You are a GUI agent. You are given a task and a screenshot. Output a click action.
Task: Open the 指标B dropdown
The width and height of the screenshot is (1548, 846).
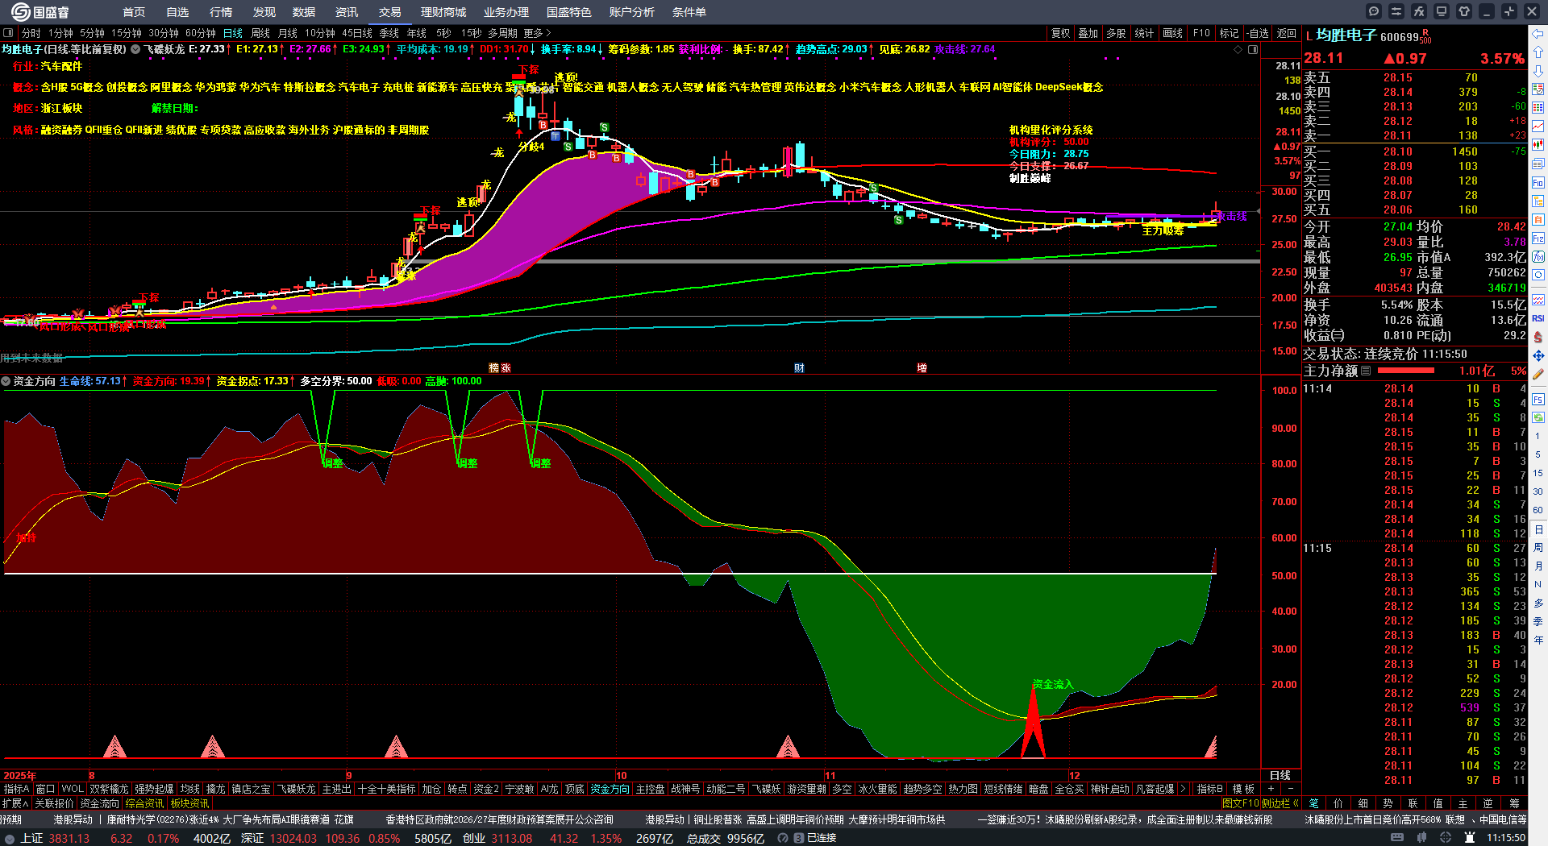pos(1210,789)
